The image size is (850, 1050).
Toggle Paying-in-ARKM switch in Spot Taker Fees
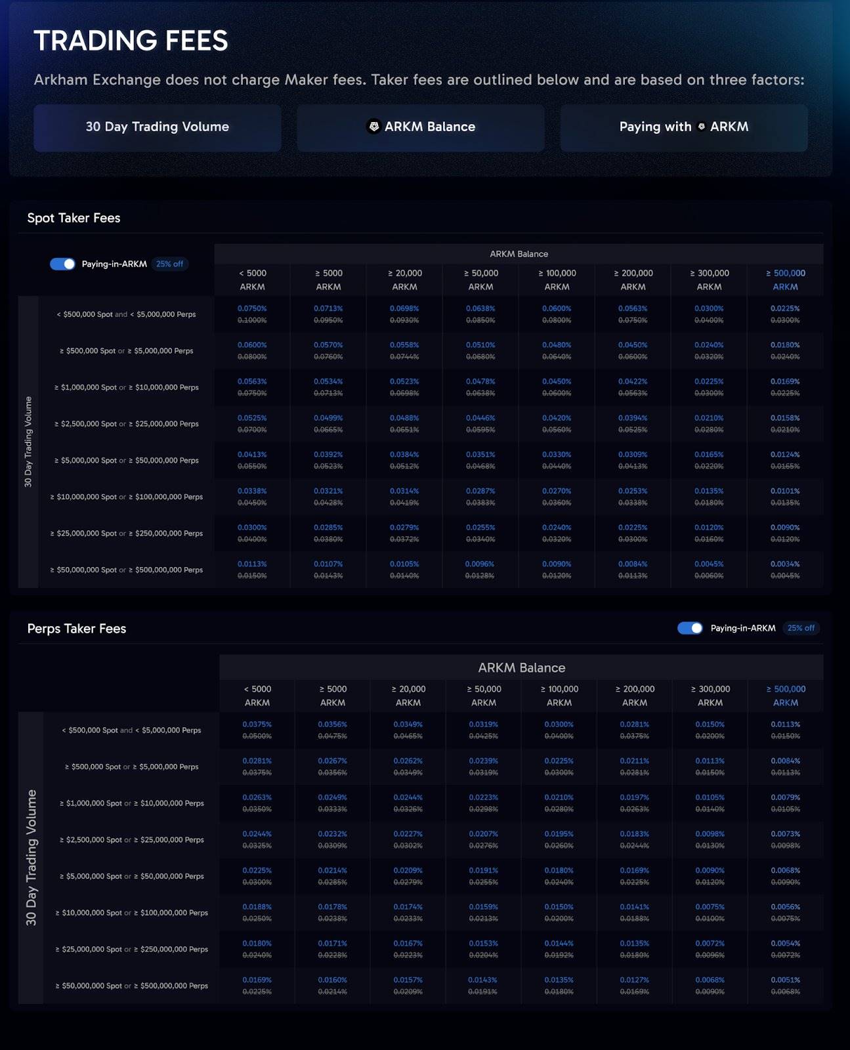tap(62, 264)
